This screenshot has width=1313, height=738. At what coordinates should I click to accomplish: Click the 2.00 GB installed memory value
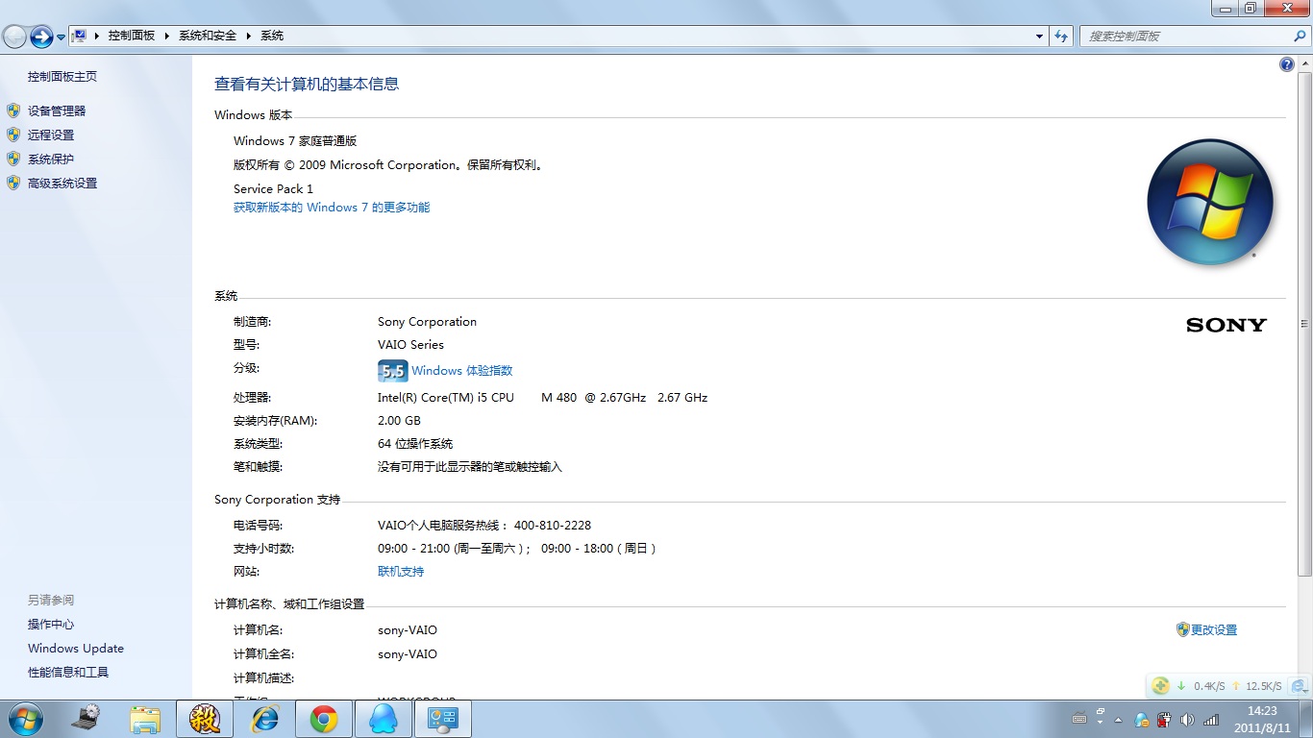(x=399, y=421)
